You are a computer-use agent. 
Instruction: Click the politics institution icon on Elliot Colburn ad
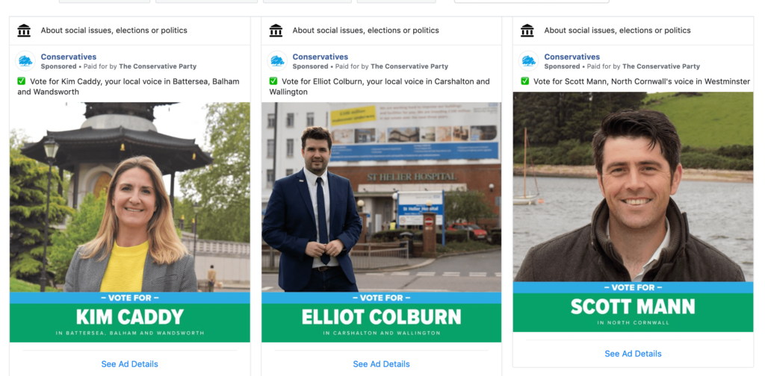[x=276, y=30]
